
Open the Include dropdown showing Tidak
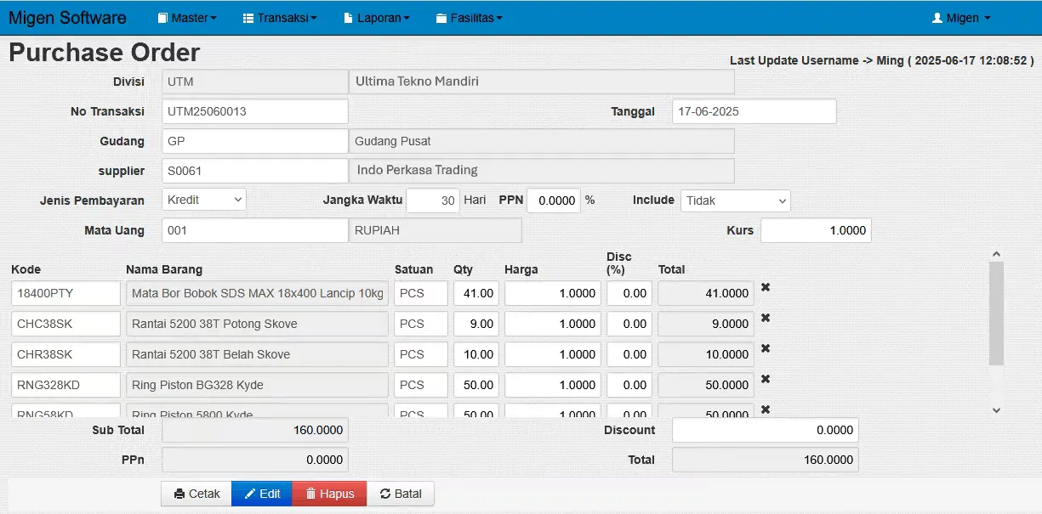coord(736,201)
